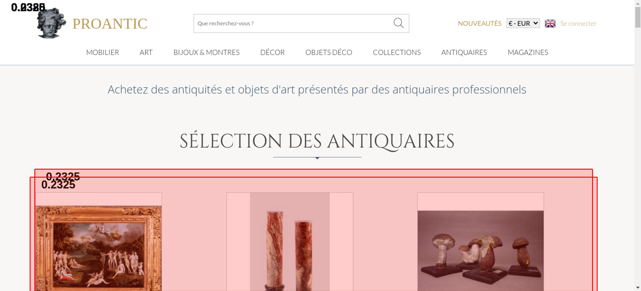The image size is (641, 291).
Task: Click the Proantic cherub head logo
Action: pos(51,23)
